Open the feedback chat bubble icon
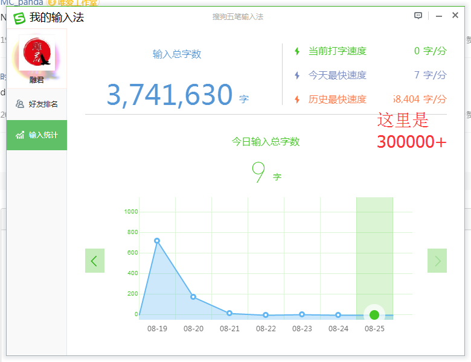Screen dimensions: 471x362 pyautogui.click(x=418, y=16)
